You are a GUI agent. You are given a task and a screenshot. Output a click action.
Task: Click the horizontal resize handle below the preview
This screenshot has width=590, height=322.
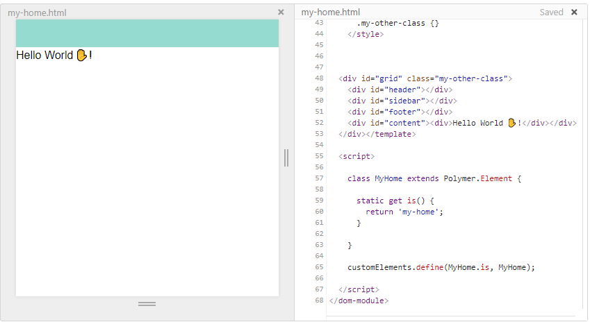pyautogui.click(x=147, y=303)
